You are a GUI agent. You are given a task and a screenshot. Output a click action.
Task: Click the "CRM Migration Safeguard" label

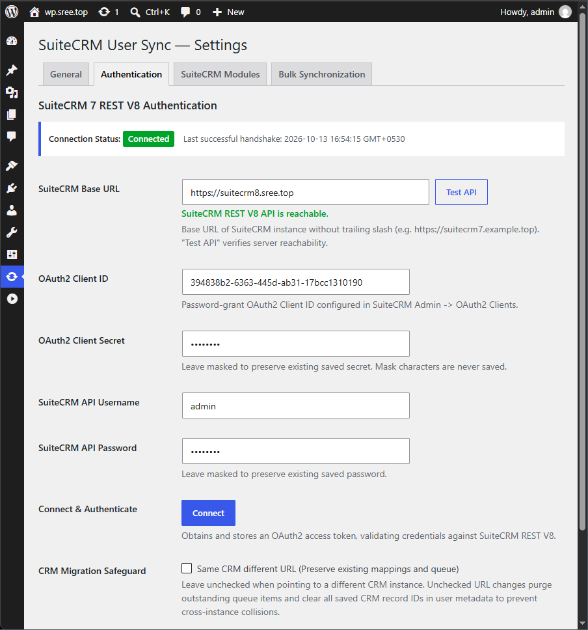point(92,571)
